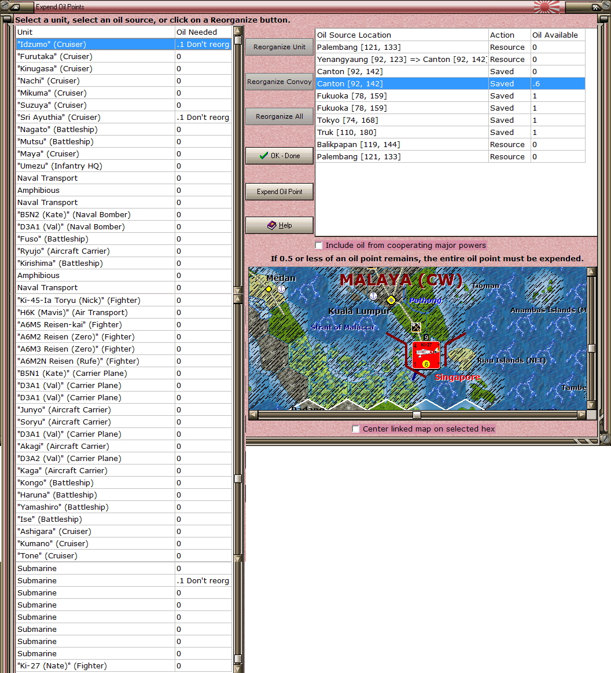Click the Reorganize Convoy button
Screen dimensions: 611x673
(279, 82)
